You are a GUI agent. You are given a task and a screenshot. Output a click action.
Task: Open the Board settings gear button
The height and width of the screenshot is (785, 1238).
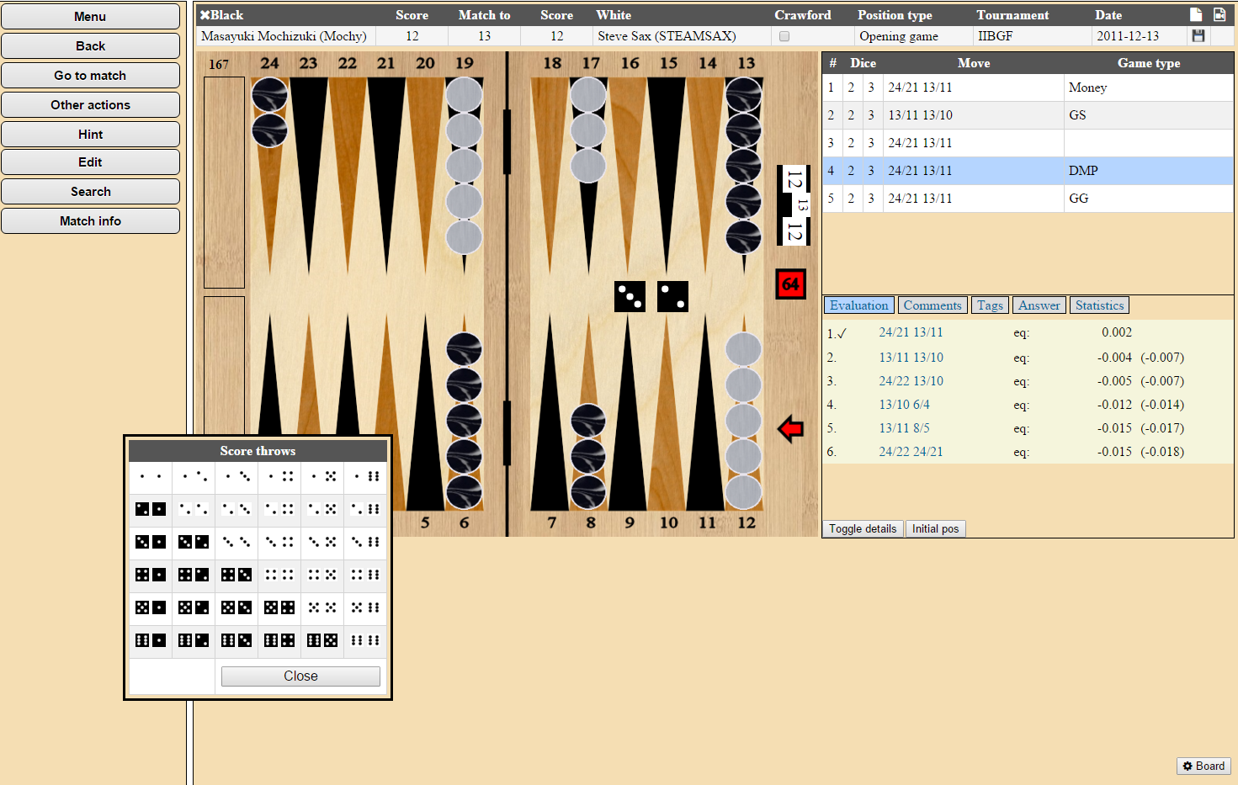pyautogui.click(x=1203, y=766)
